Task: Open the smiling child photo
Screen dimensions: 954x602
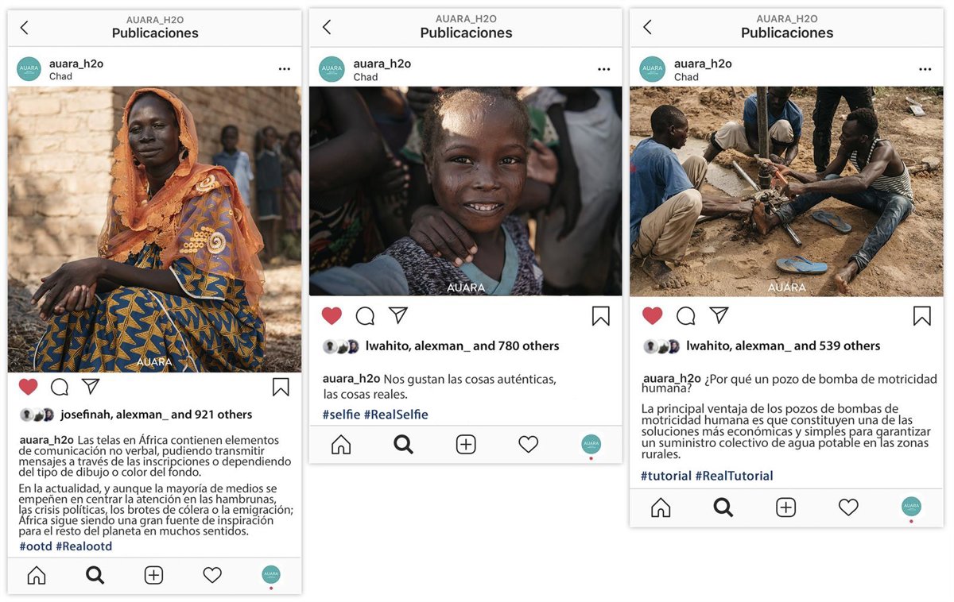Action: [466, 191]
